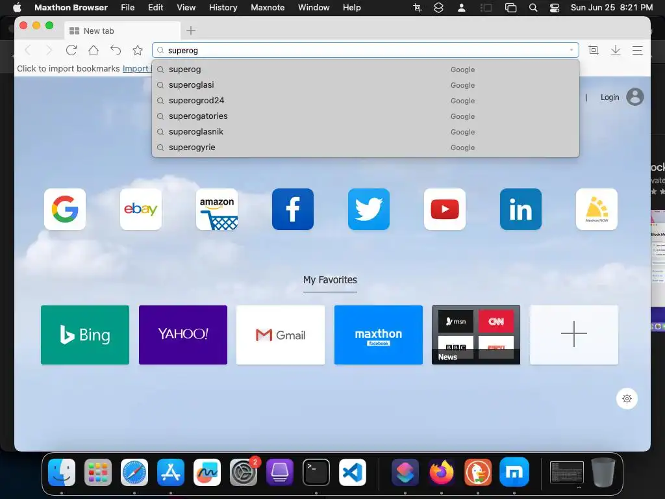Open DuckDuckGo from the dock
Image resolution: width=665 pixels, height=499 pixels.
click(478, 472)
